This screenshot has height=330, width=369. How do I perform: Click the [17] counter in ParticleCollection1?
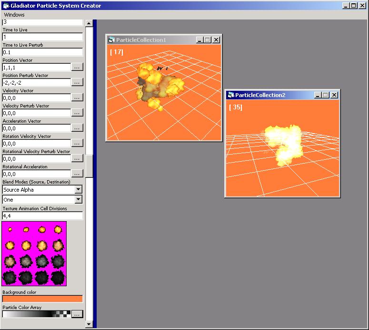coord(117,52)
